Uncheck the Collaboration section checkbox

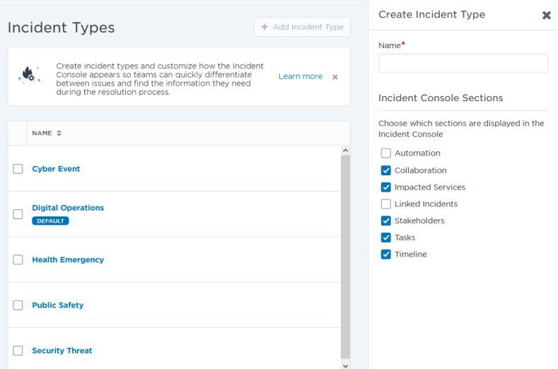(x=386, y=170)
